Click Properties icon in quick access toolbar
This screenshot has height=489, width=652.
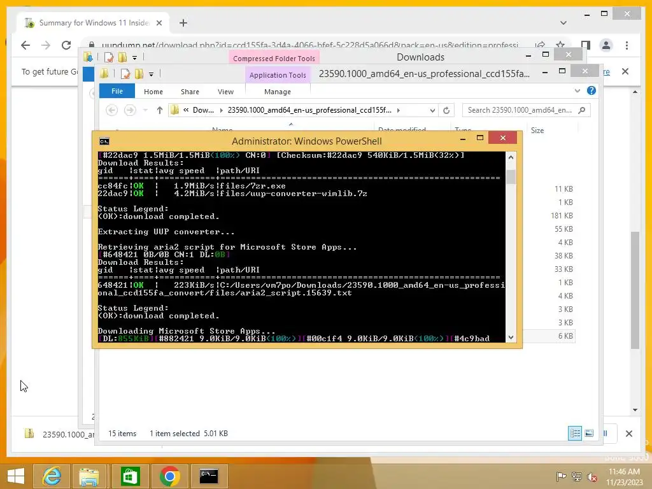(x=125, y=74)
